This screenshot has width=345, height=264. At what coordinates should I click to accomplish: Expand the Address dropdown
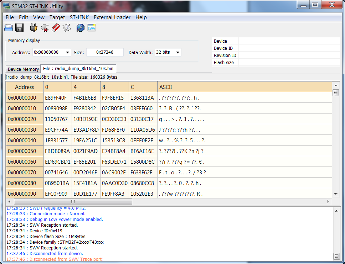click(67, 52)
